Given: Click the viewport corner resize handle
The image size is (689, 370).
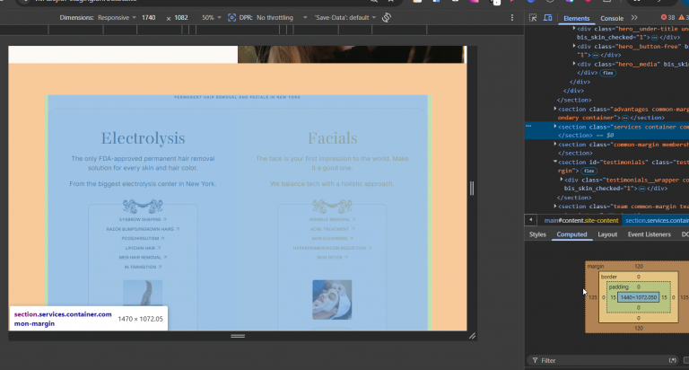Looking at the screenshot, I should pos(472,336).
